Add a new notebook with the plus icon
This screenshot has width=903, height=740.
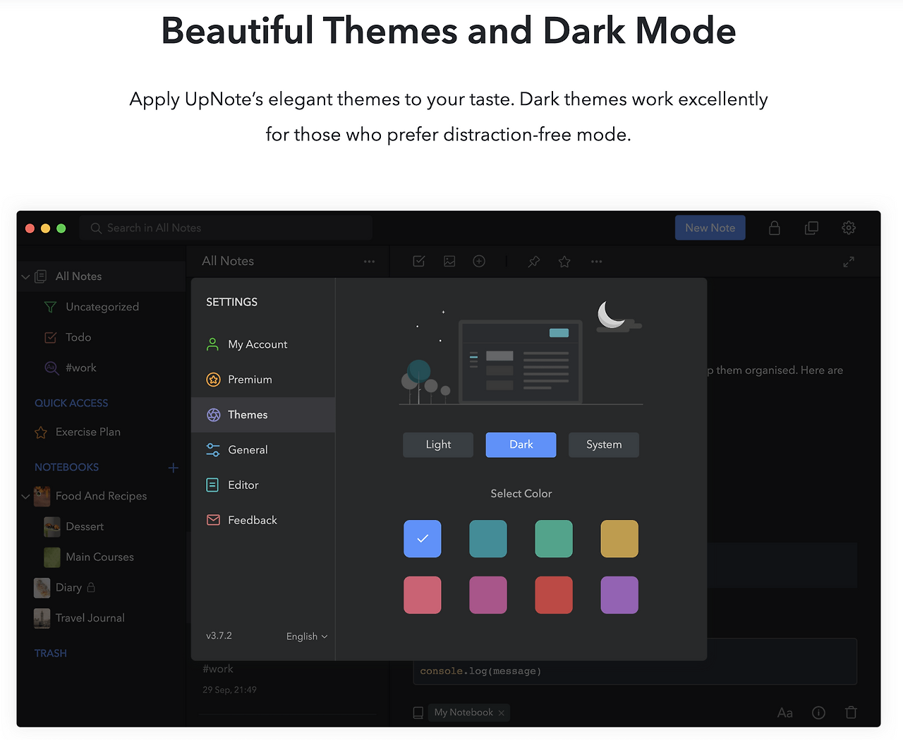click(174, 468)
